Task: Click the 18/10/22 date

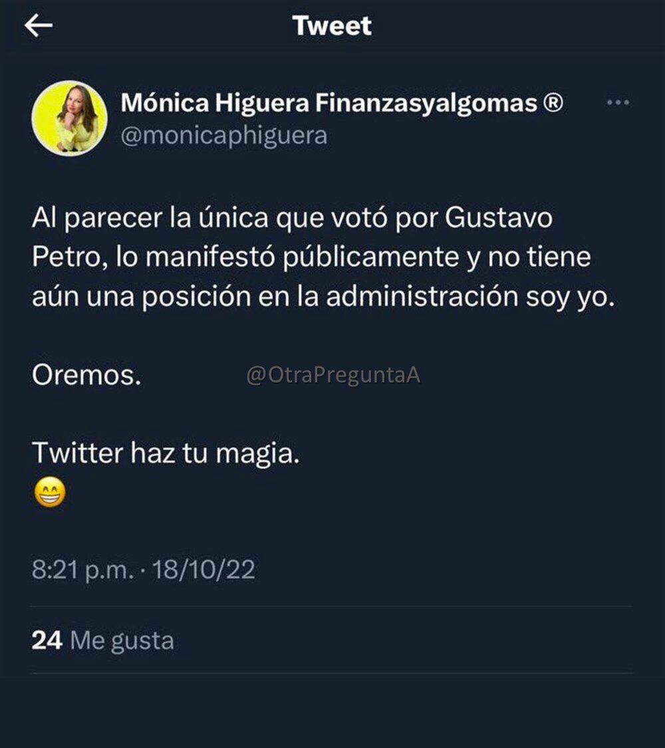Action: pos(203,570)
